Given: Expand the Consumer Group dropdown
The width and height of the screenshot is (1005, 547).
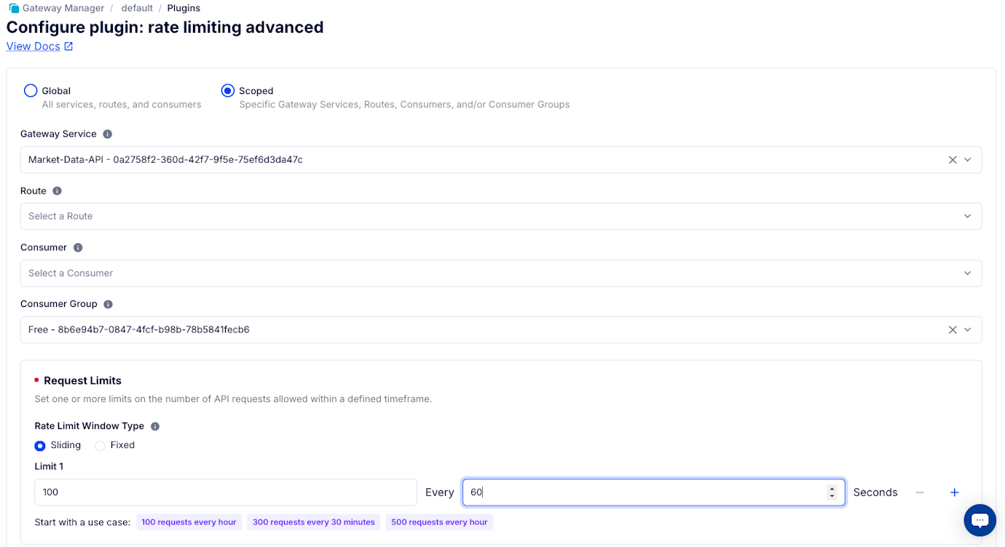Looking at the screenshot, I should [x=967, y=329].
